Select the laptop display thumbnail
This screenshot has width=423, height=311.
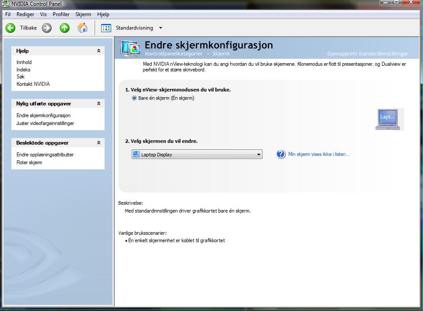(388, 119)
